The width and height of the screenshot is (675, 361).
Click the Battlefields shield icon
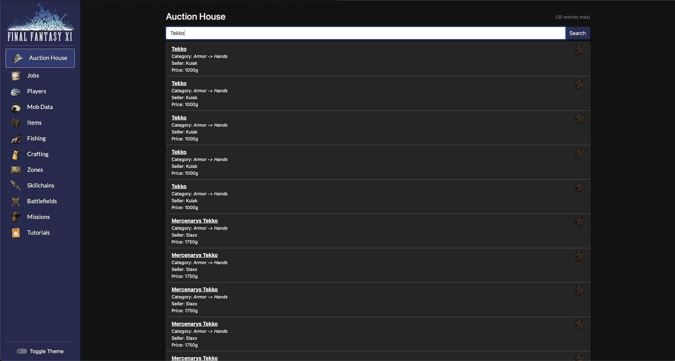[x=16, y=201]
